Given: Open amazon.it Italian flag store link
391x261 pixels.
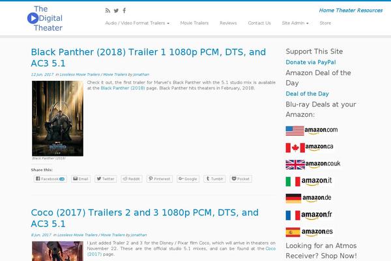Looking at the screenshot, I should (309, 181).
